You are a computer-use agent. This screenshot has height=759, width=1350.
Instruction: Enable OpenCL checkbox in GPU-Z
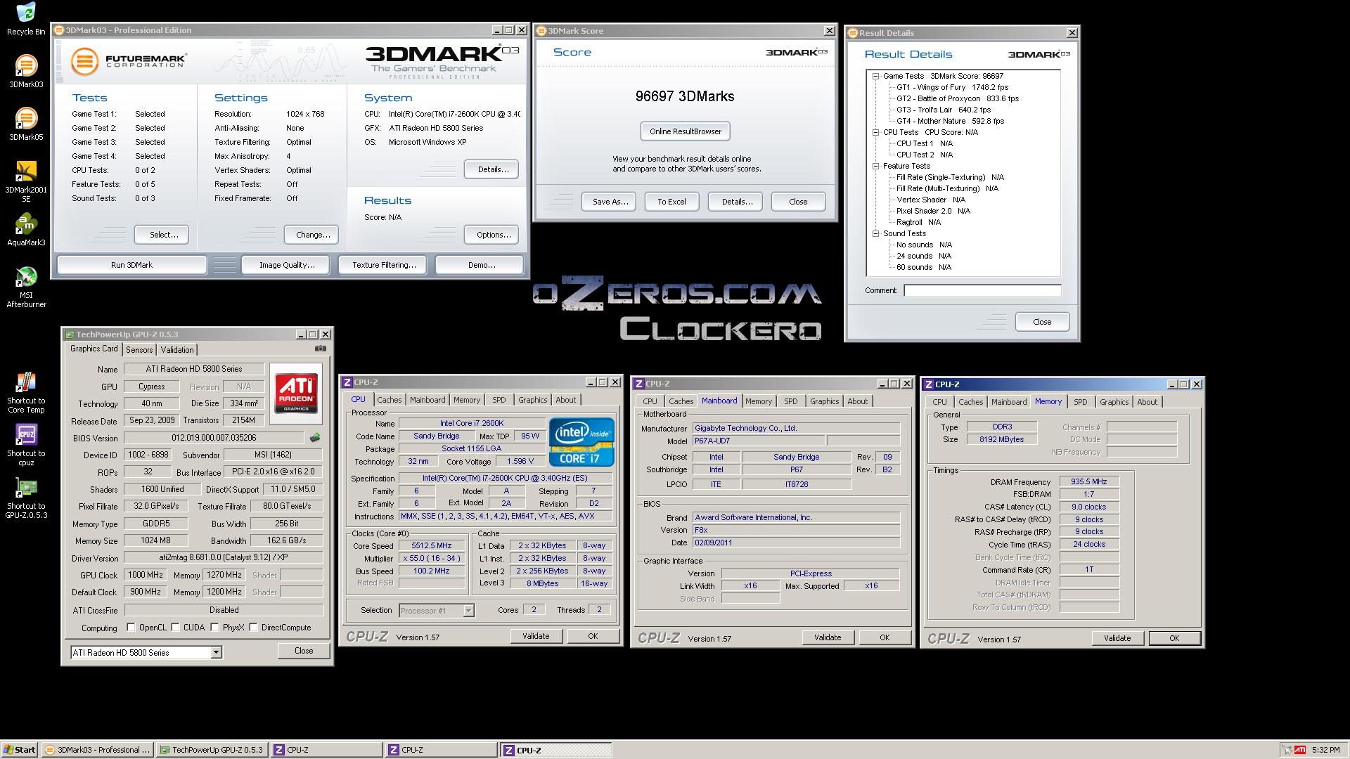click(x=131, y=628)
